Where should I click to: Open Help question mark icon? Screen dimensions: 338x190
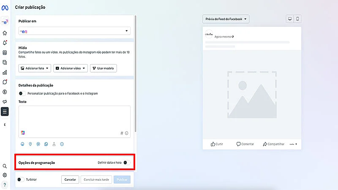[x=5, y=185]
